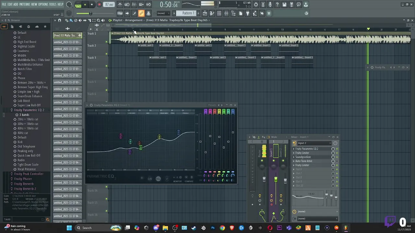Click the microphone one-click recording icon
Image resolution: width=415 pixels, height=233 pixels.
(x=270, y=5)
